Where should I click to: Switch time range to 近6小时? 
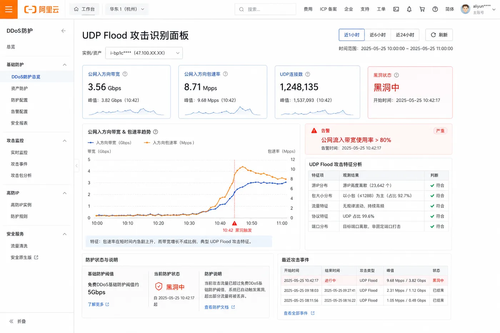click(377, 35)
